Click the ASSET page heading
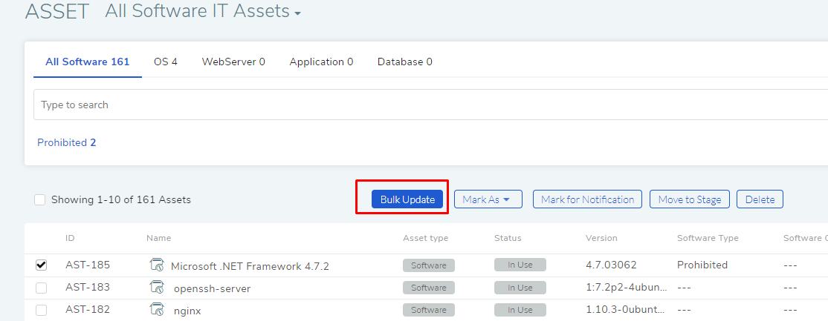 click(x=57, y=12)
